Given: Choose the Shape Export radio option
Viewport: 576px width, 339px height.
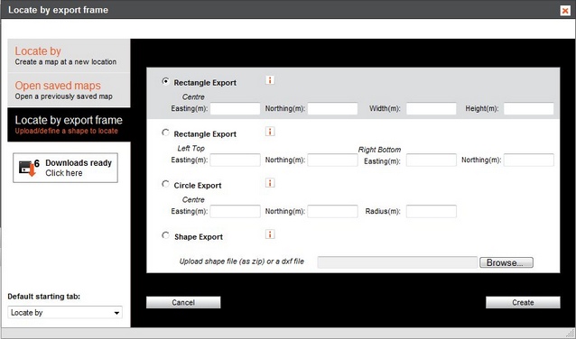Looking at the screenshot, I should pyautogui.click(x=166, y=235).
